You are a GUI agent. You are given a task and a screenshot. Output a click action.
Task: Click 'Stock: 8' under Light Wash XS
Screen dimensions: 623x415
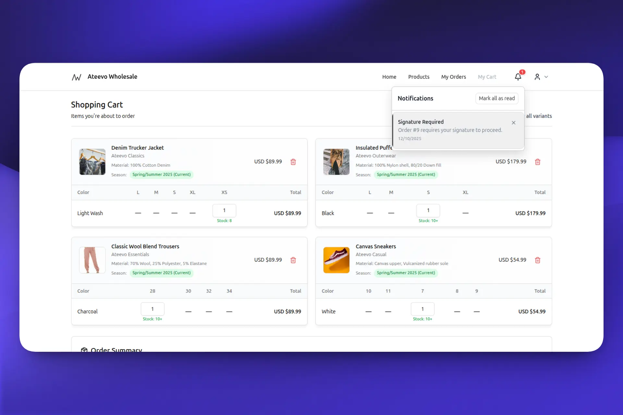pos(224,220)
